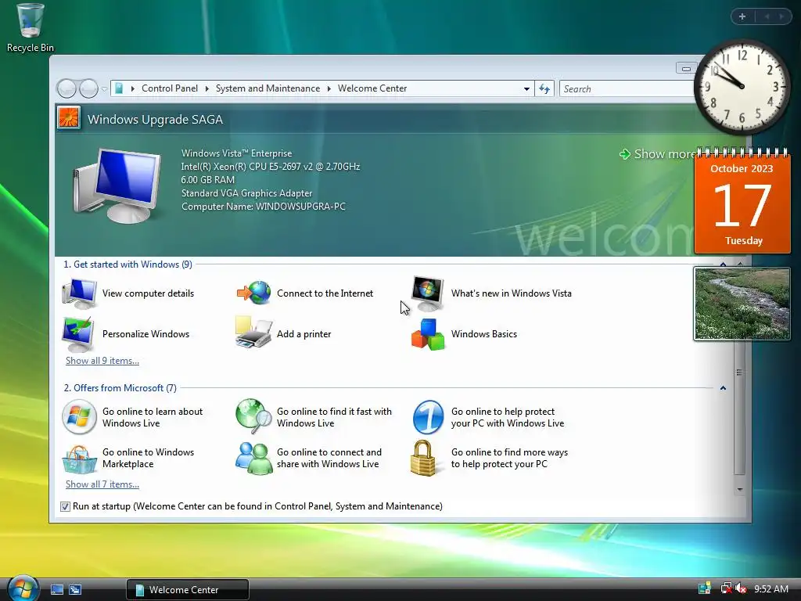Uncheck Run at startup checkbox
The width and height of the screenshot is (801, 601).
coord(66,506)
